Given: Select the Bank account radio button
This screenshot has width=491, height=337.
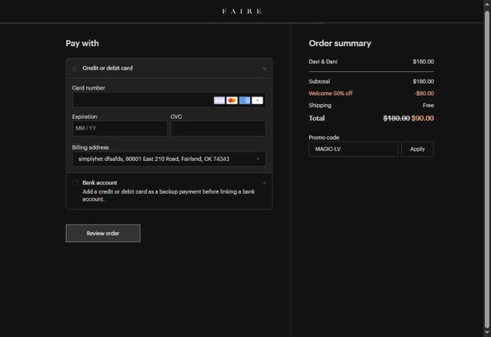Looking at the screenshot, I should point(75,183).
